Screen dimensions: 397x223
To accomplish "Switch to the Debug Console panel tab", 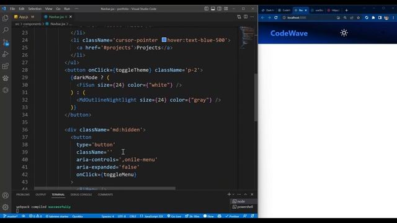I will click(x=81, y=195).
